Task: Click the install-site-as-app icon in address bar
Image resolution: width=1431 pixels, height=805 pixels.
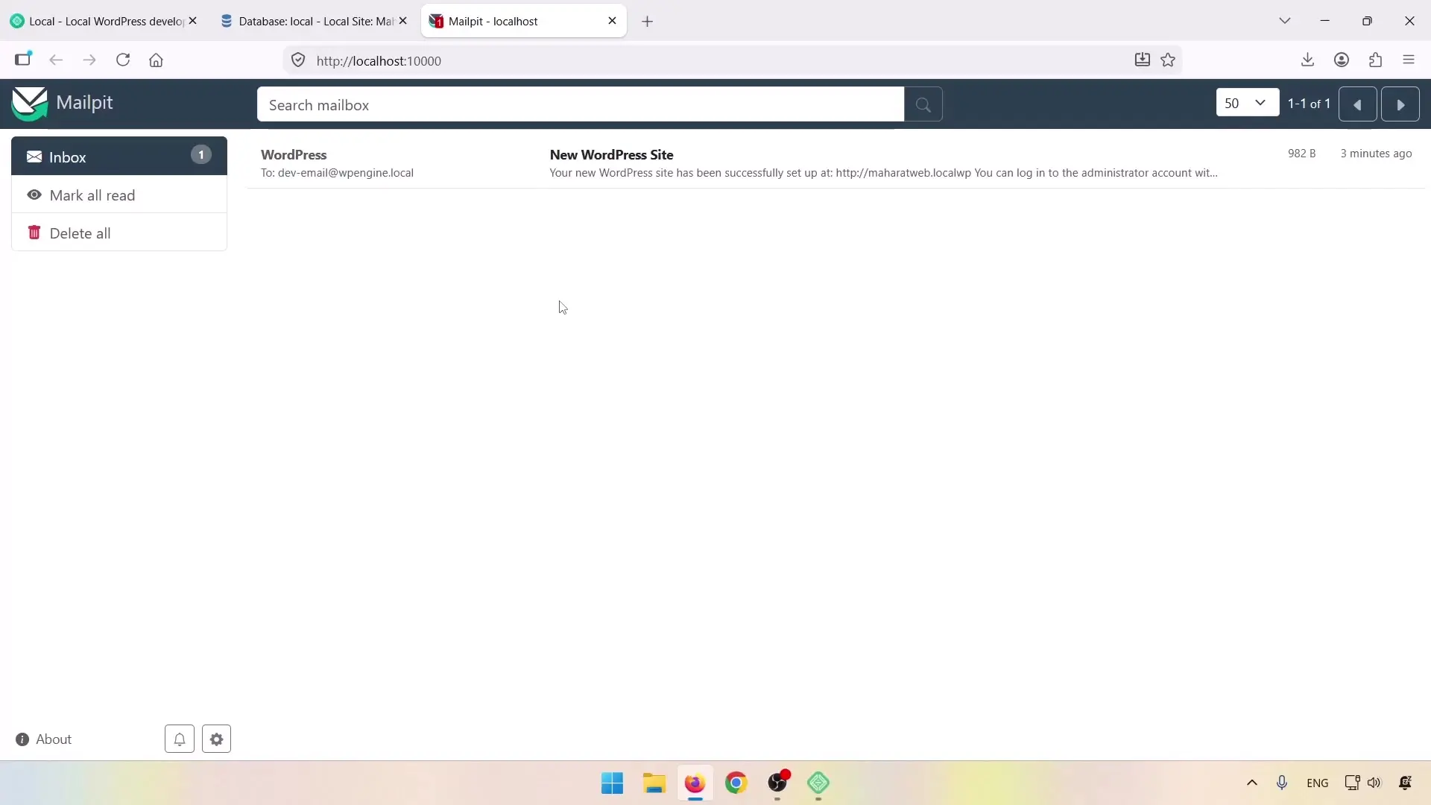Action: [1142, 60]
